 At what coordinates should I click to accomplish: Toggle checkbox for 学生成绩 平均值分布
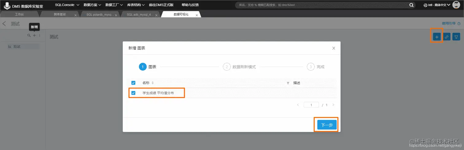pos(133,93)
